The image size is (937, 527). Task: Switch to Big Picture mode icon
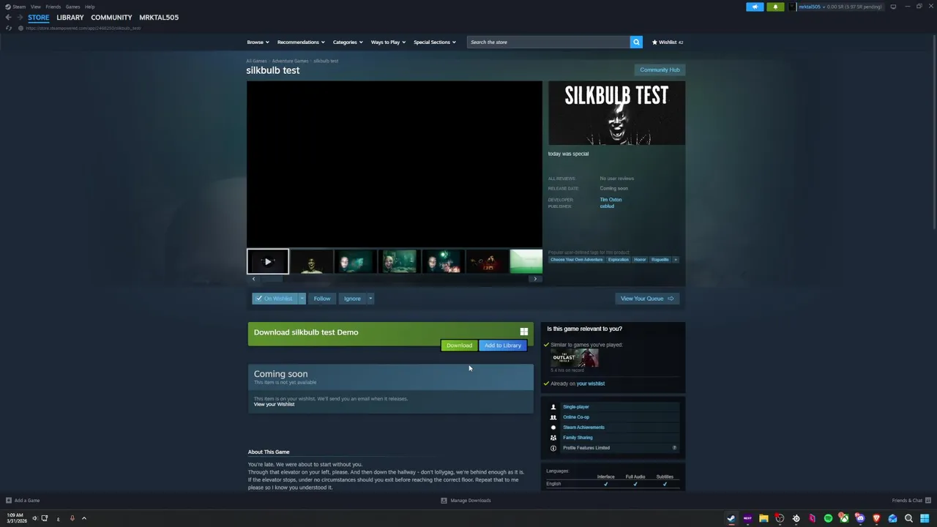[x=893, y=7]
